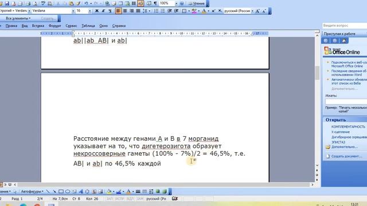Select the Oval drawing tool

pos(68,192)
